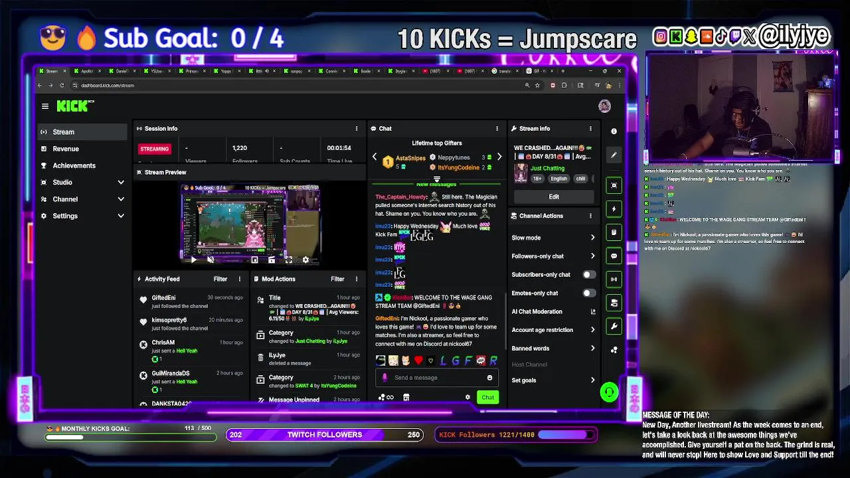Jump to new messages arrow in chat
850x478 pixels.
(x=436, y=179)
